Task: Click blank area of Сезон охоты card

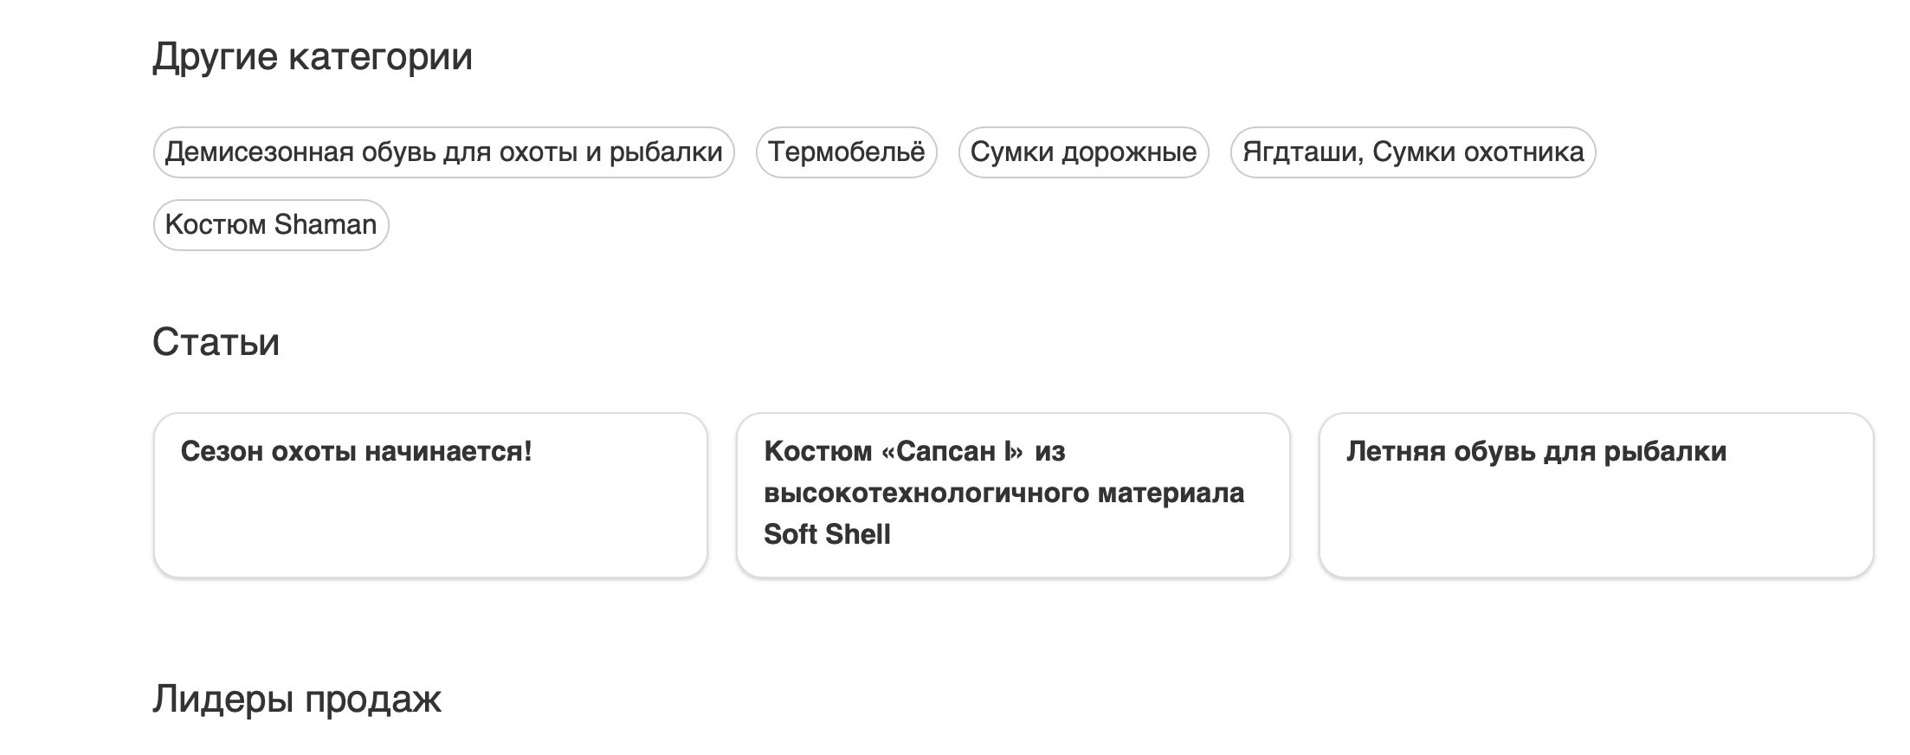Action: pyautogui.click(x=430, y=528)
